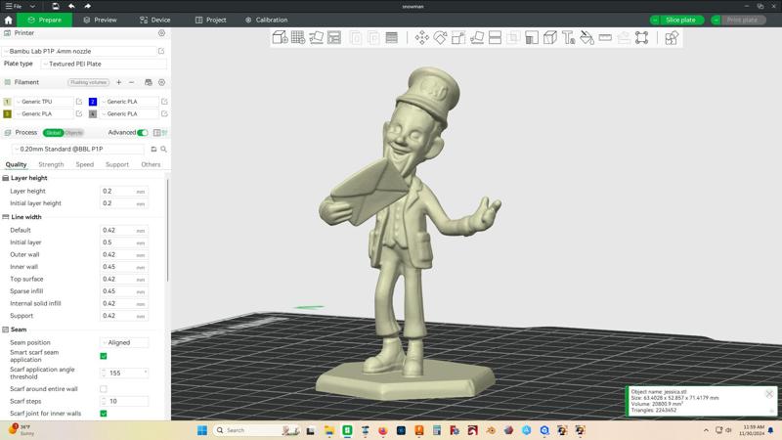782x440 pixels.
Task: Select the Color painting bucket tool
Action: tap(587, 37)
